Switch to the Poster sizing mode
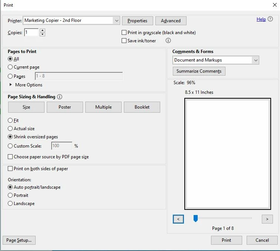 (x=65, y=107)
